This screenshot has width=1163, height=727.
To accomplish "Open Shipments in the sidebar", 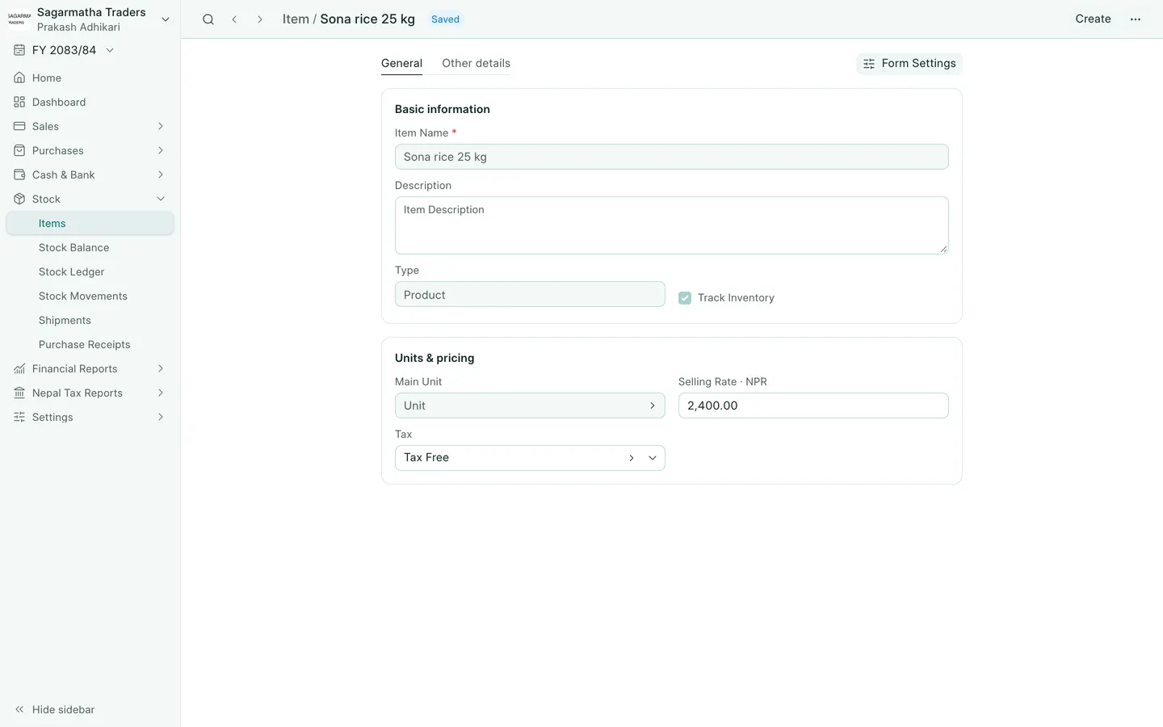I will point(90,320).
